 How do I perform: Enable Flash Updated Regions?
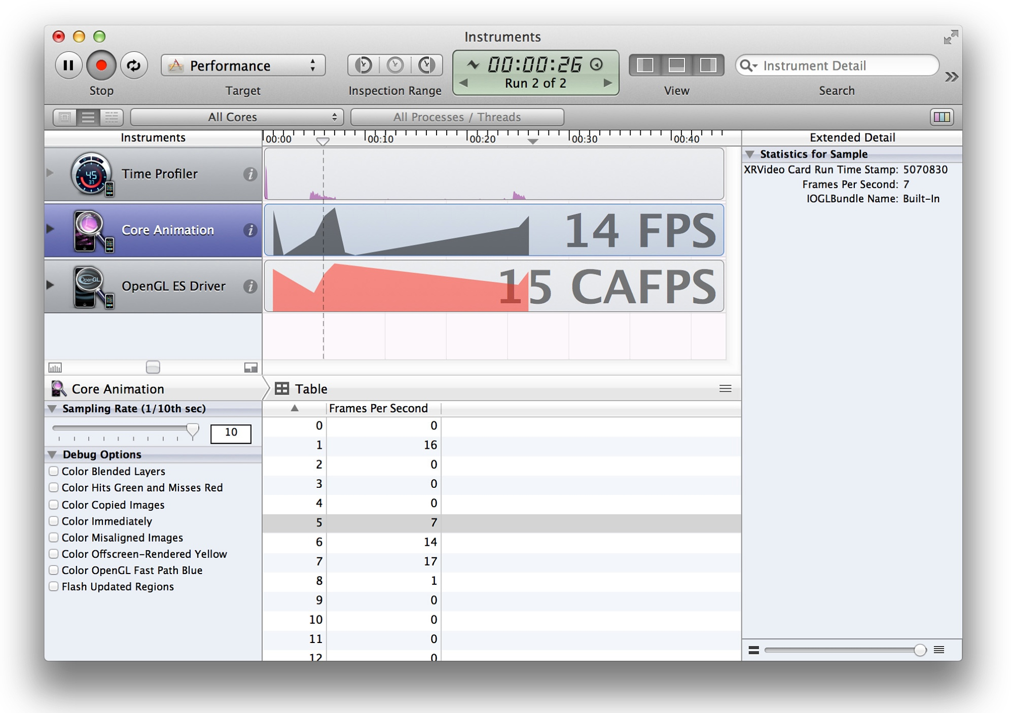(x=53, y=586)
